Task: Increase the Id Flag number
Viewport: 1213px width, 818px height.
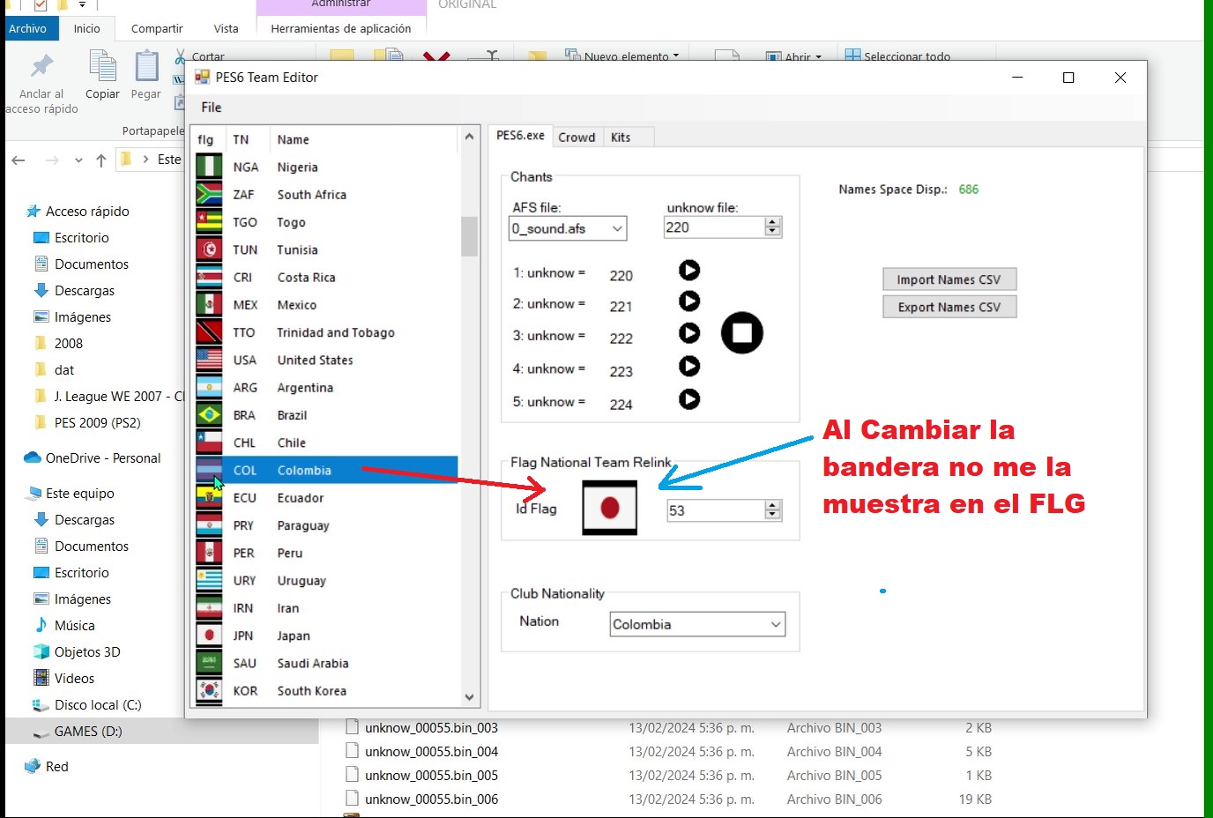Action: pyautogui.click(x=773, y=505)
